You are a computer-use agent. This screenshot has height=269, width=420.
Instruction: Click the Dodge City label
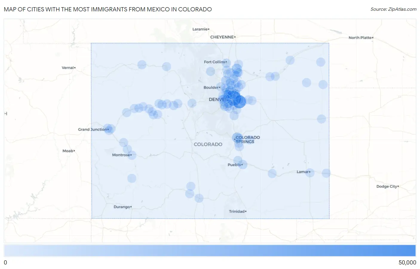tap(387, 186)
